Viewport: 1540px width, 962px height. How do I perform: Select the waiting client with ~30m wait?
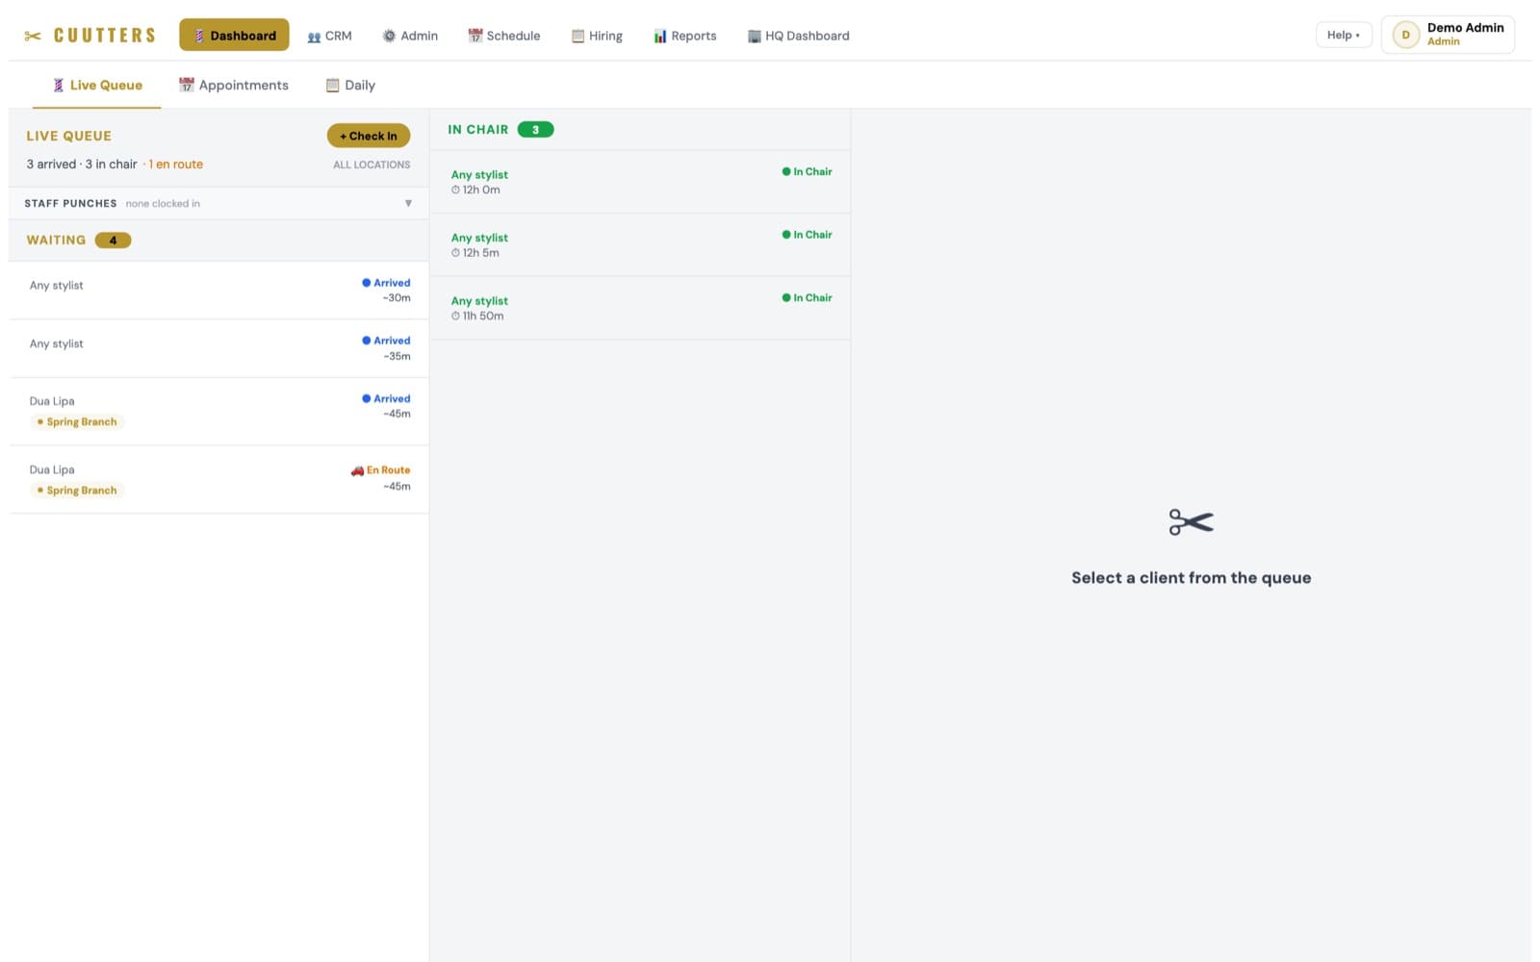tap(219, 290)
